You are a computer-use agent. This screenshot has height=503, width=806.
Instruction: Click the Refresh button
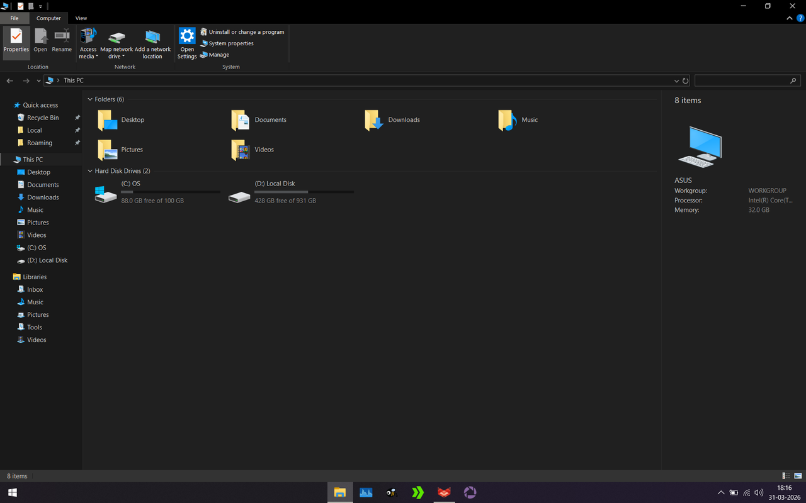point(685,81)
